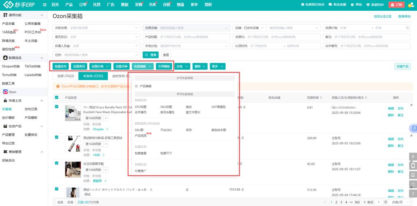
Task: Add source with plus next to 1688
Action: click(103, 155)
